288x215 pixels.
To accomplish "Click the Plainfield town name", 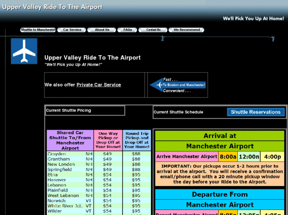I will point(58,190).
